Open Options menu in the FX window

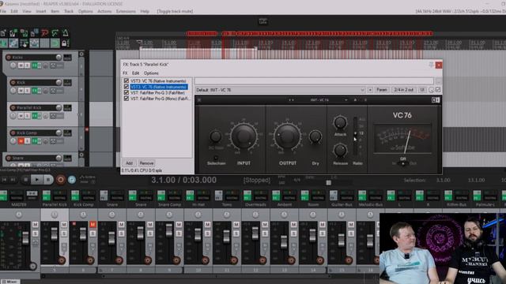pos(151,73)
